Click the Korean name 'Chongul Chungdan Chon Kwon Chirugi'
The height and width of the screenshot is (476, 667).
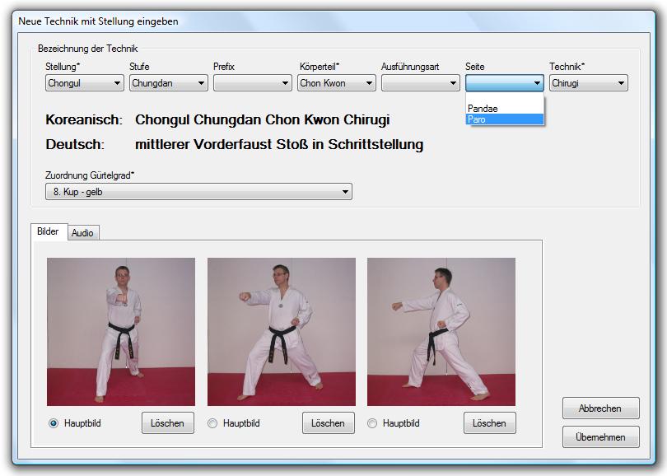click(263, 119)
